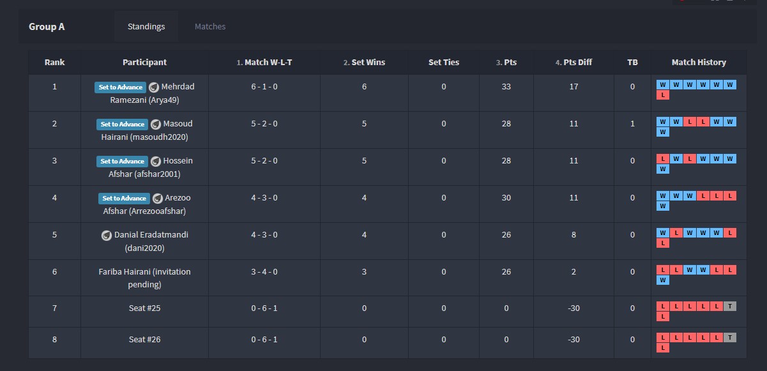Click Set to Advance badge for Arezoo Afshar
767x371 pixels.
(124, 199)
